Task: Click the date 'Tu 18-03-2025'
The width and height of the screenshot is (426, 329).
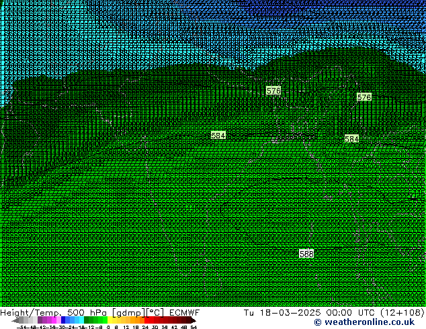Action: pos(282,313)
